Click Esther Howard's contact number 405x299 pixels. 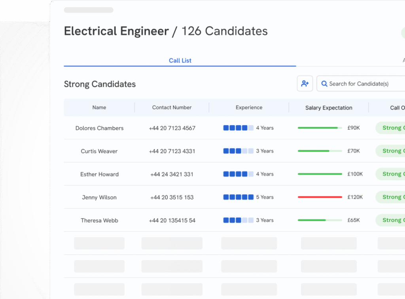(172, 174)
